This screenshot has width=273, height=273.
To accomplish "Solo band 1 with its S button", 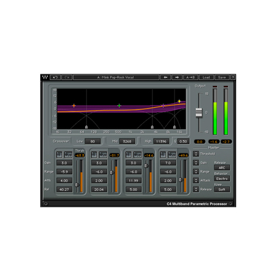I will 59,155.
